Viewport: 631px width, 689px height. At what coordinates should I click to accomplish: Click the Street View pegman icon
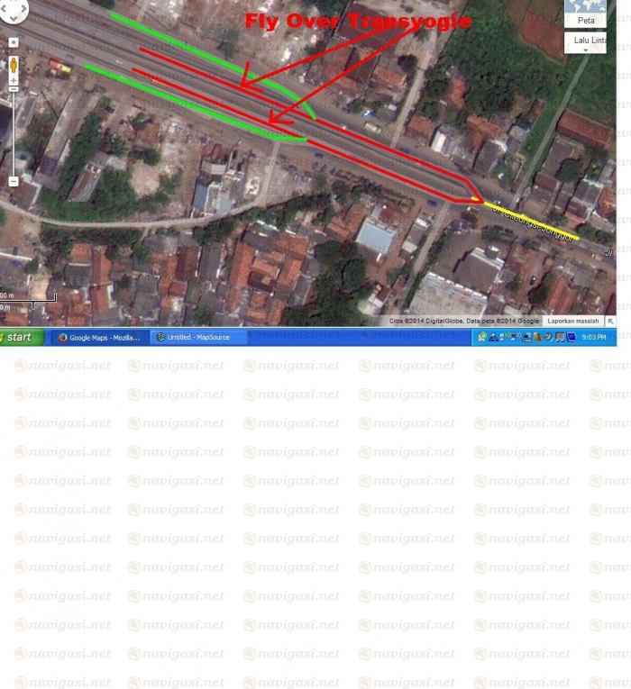(14, 65)
